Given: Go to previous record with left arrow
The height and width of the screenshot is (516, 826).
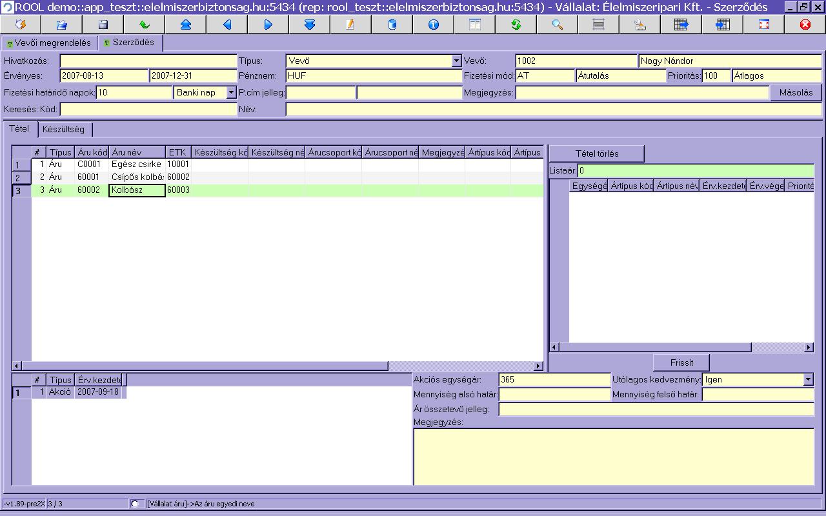Looking at the screenshot, I should [227, 25].
